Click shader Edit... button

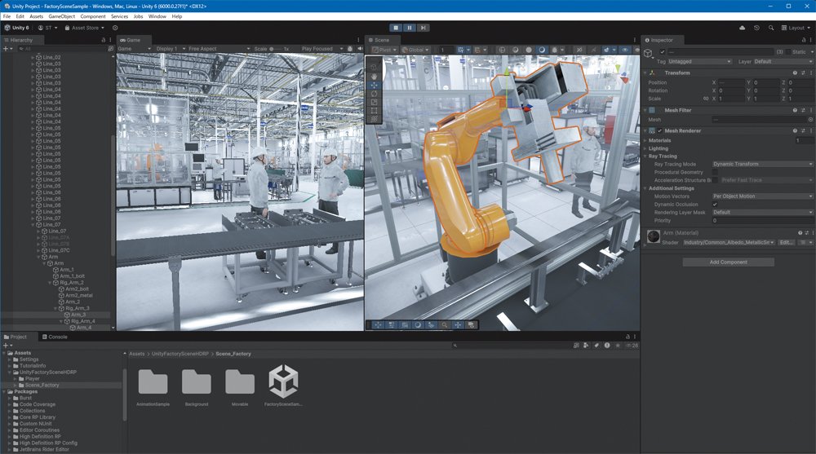(x=786, y=242)
